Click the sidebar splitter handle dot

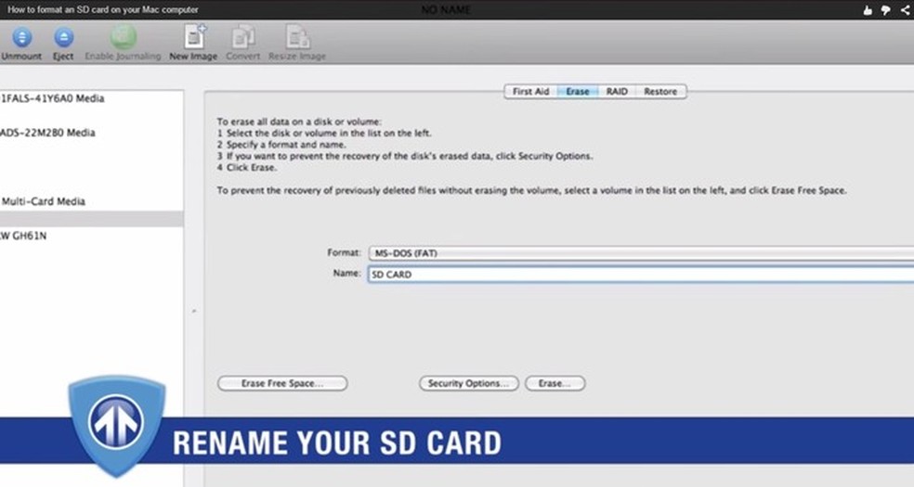pos(194,312)
